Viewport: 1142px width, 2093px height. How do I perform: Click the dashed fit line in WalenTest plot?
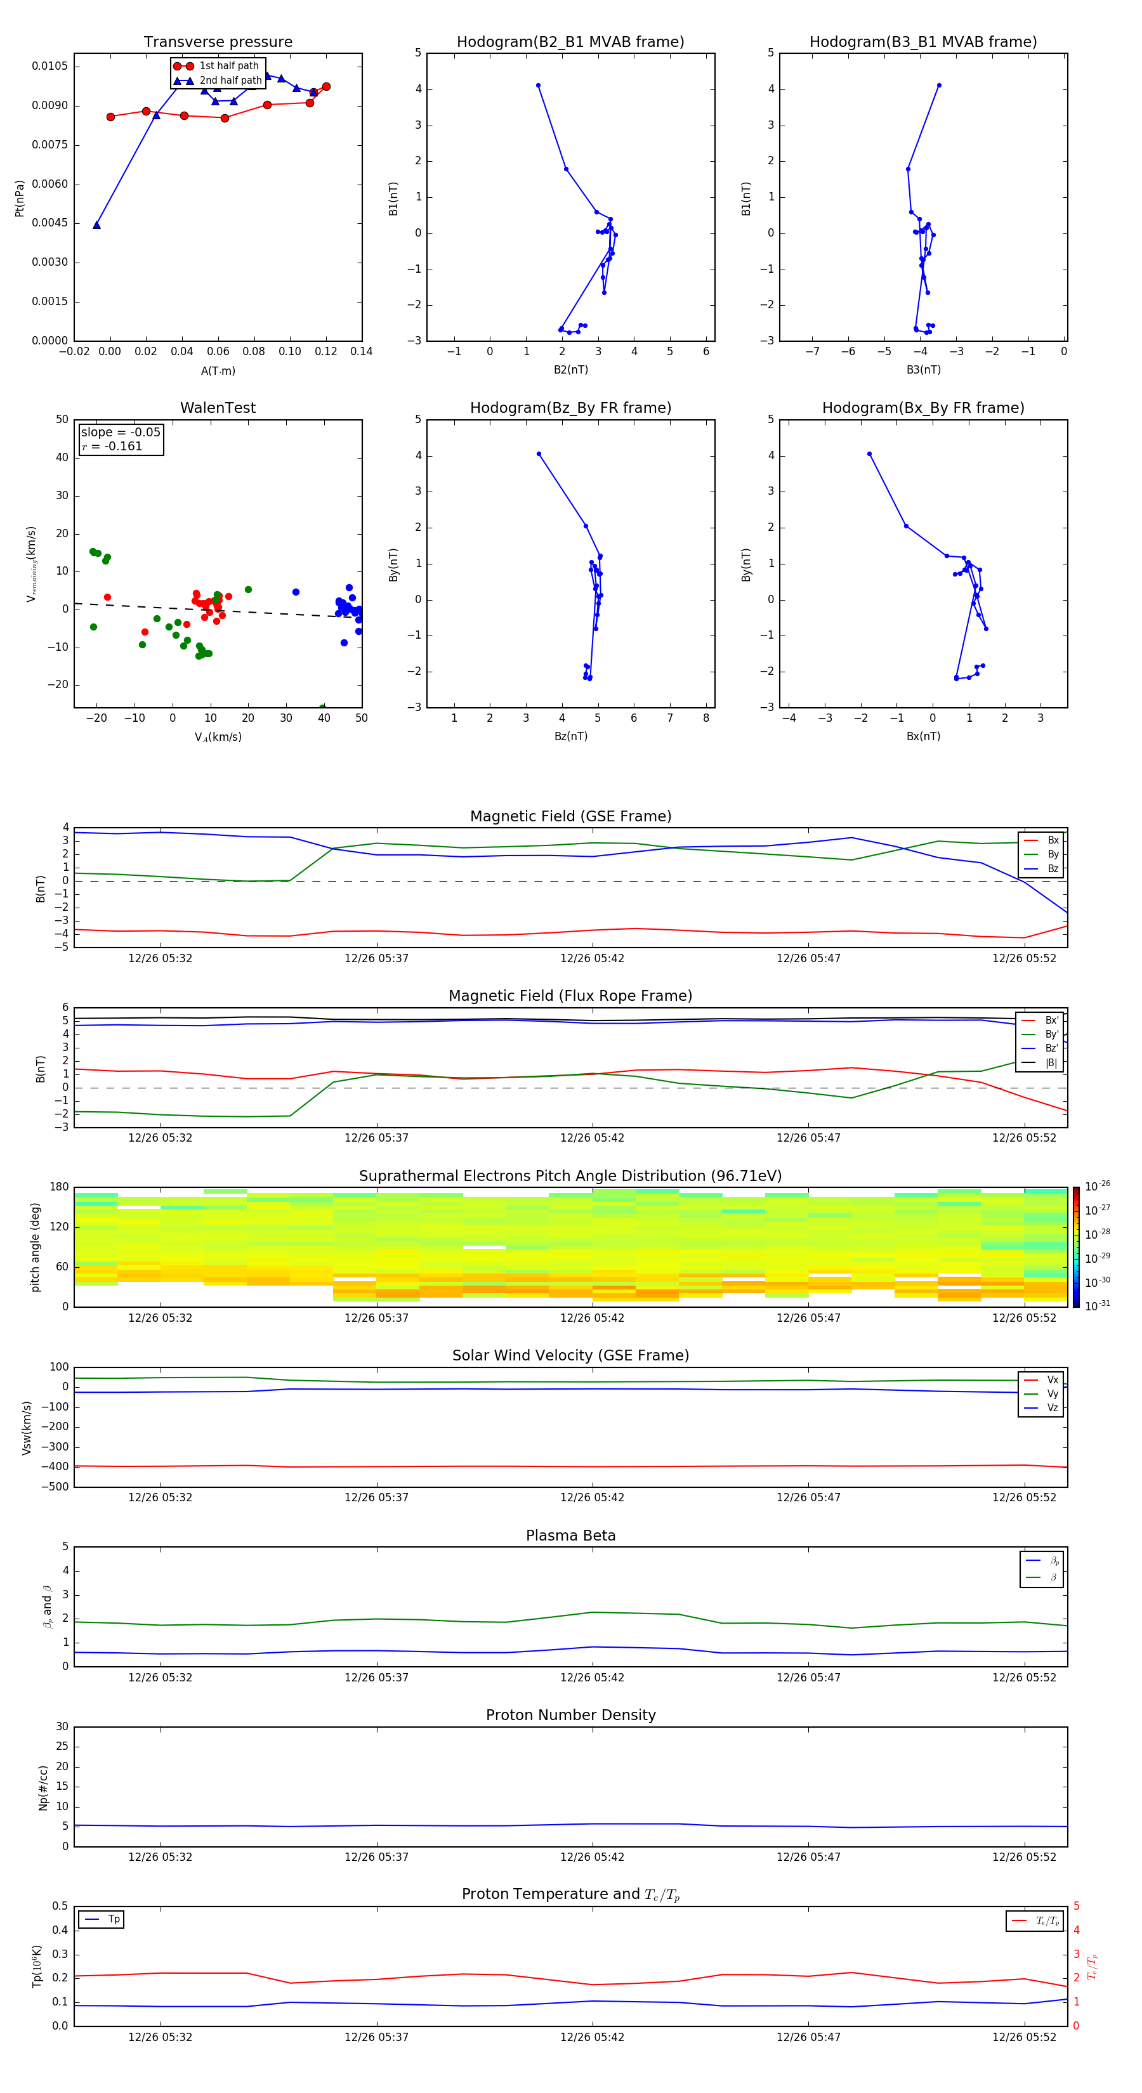pyautogui.click(x=218, y=610)
